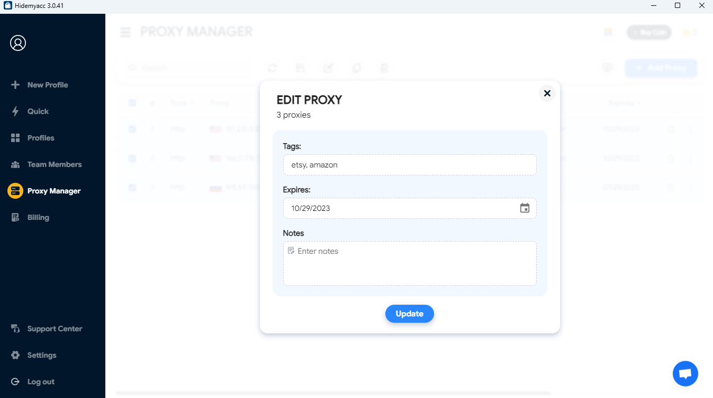Go to Profiles in the sidebar

click(40, 138)
